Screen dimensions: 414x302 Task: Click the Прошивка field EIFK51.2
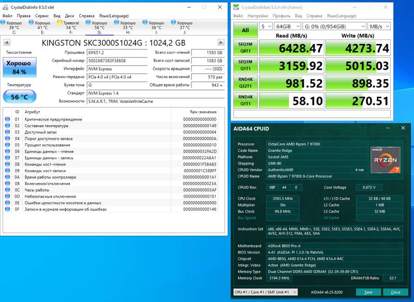click(117, 53)
